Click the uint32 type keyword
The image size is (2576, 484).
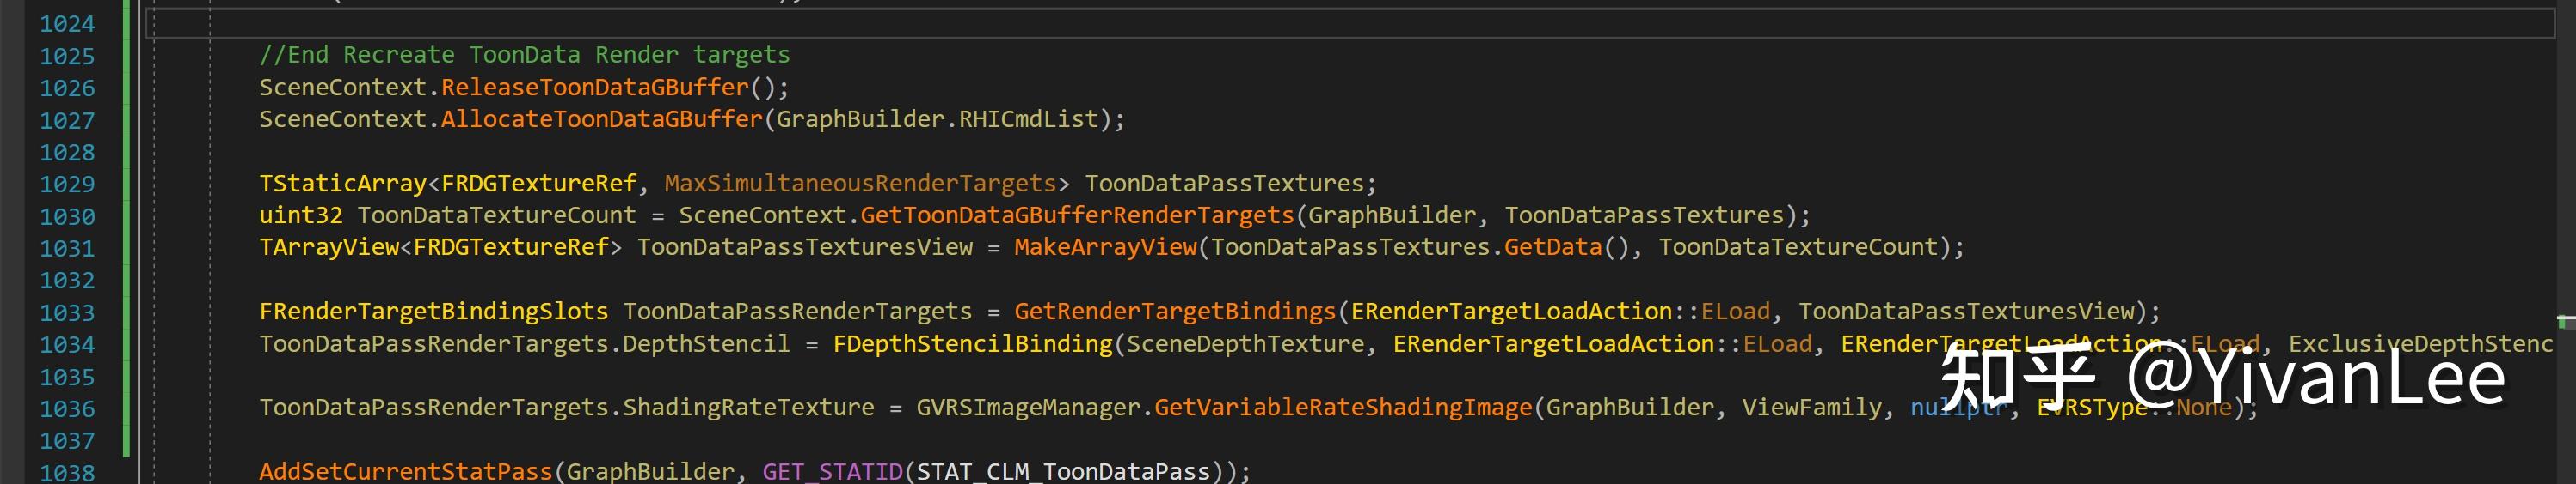click(x=300, y=215)
